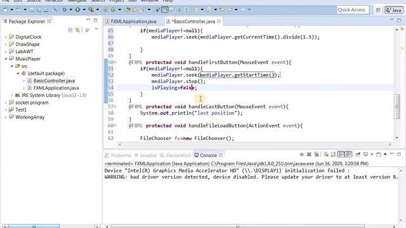Image resolution: width=406 pixels, height=228 pixels.
Task: Select the Package Explorer view tab
Action: (27, 22)
